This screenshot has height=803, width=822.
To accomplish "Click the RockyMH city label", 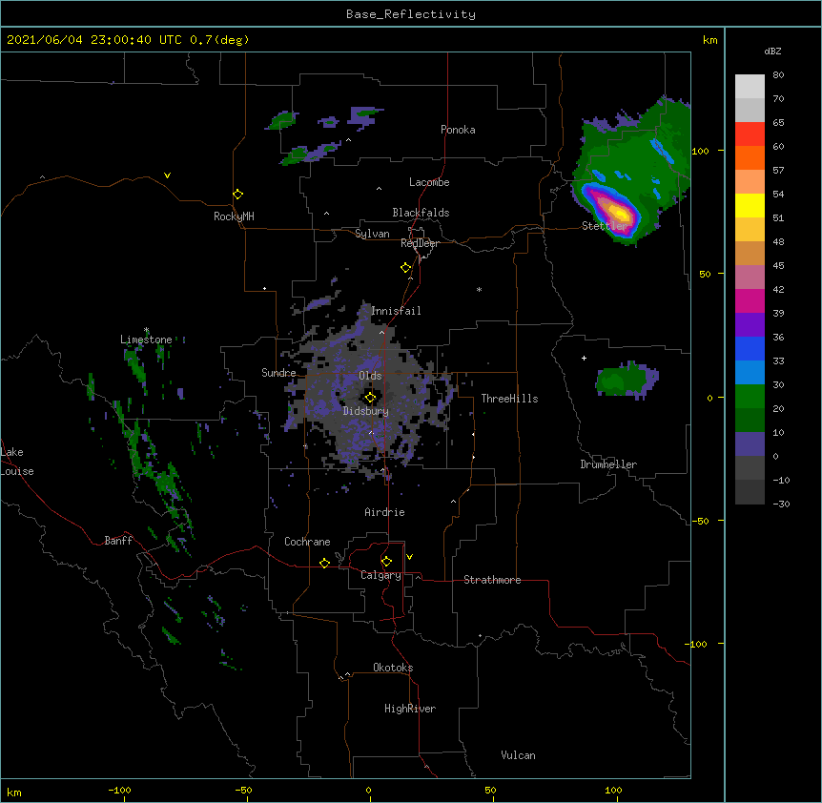I will tap(234, 216).
